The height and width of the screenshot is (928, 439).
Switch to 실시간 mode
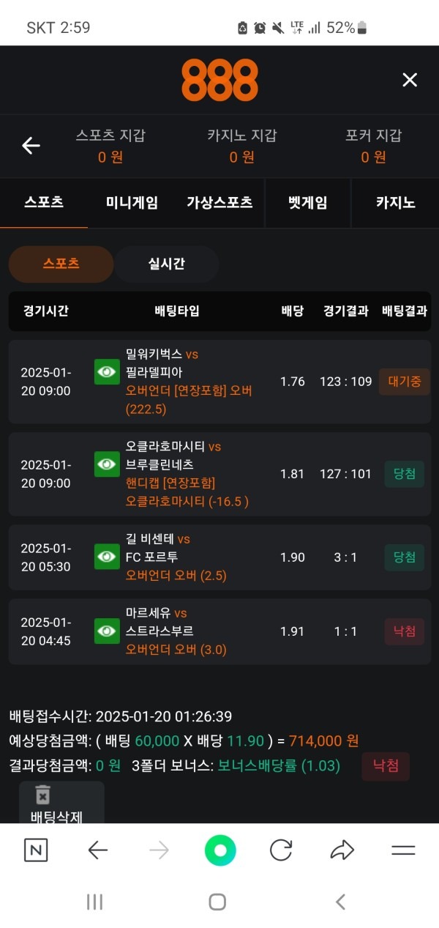click(167, 264)
